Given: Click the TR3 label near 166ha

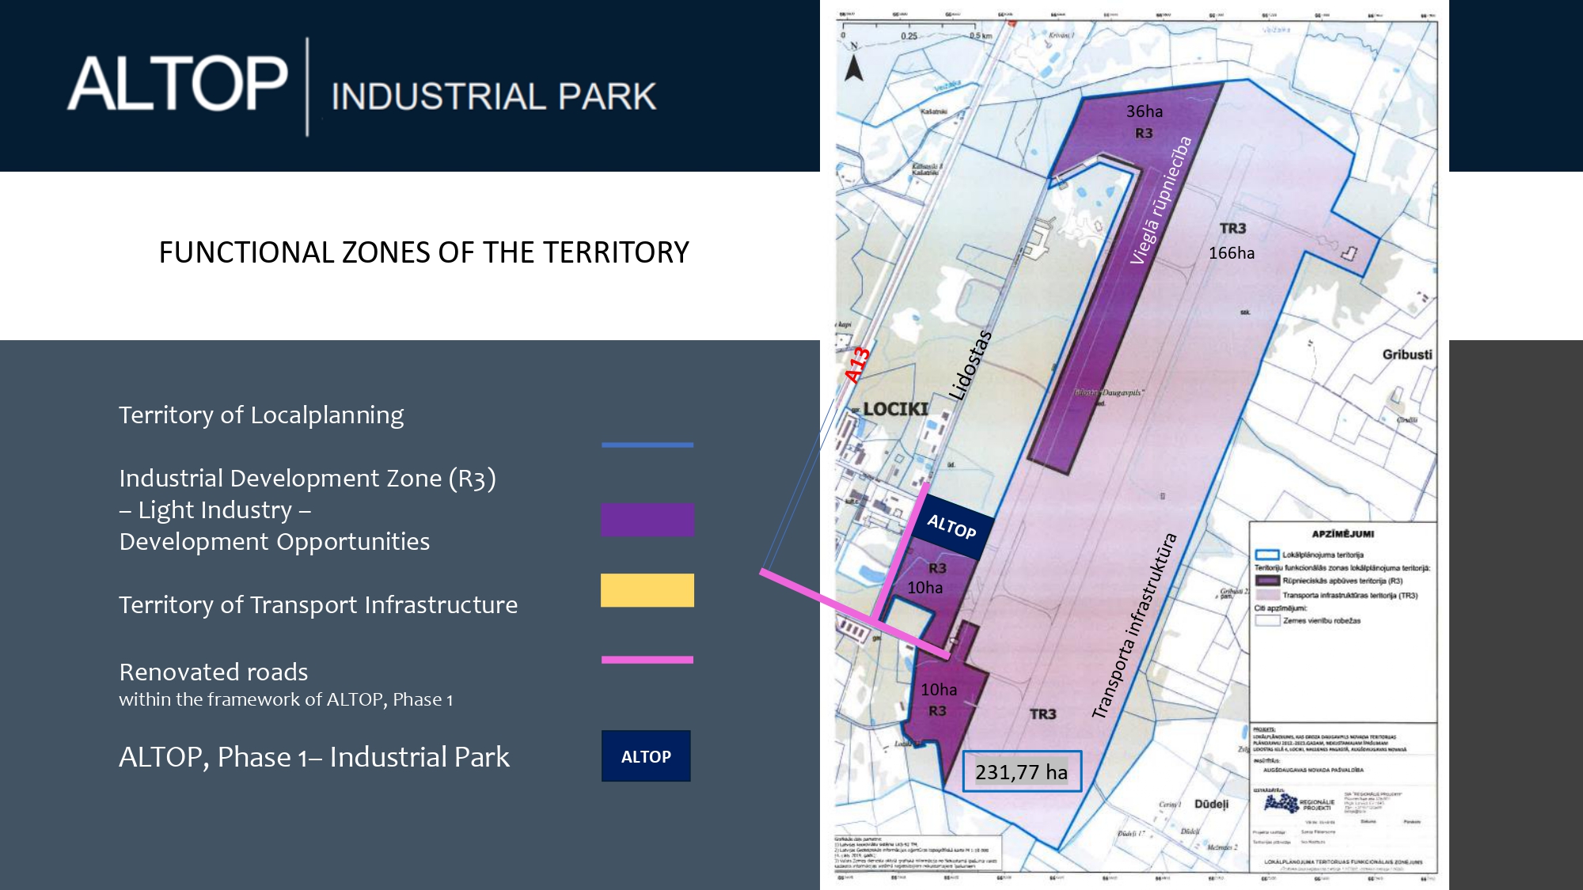Looking at the screenshot, I should 1232,229.
